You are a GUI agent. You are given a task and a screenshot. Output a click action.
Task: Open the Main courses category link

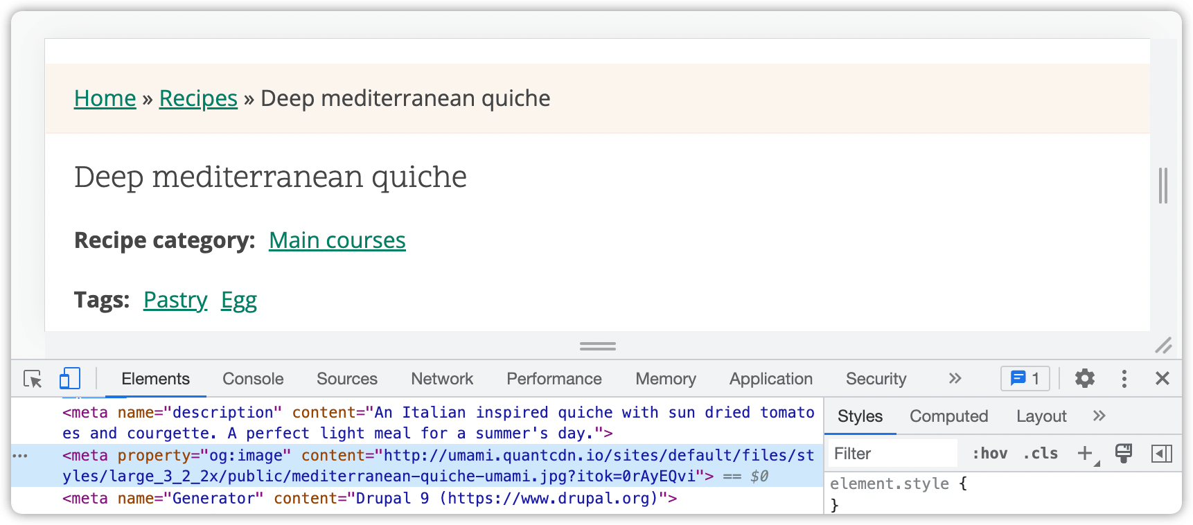coord(337,240)
